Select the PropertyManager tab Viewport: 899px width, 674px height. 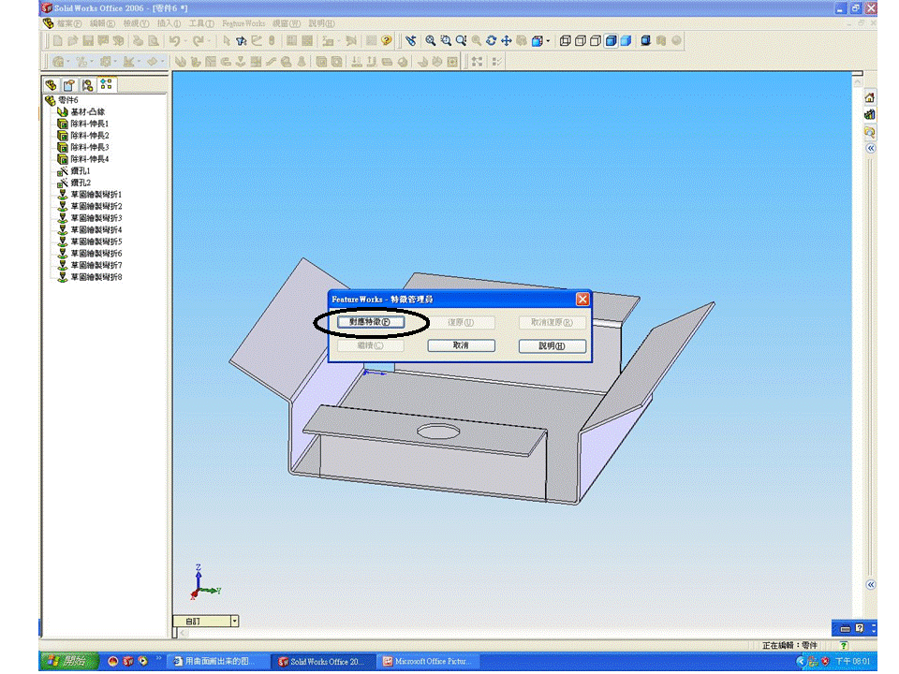[69, 85]
